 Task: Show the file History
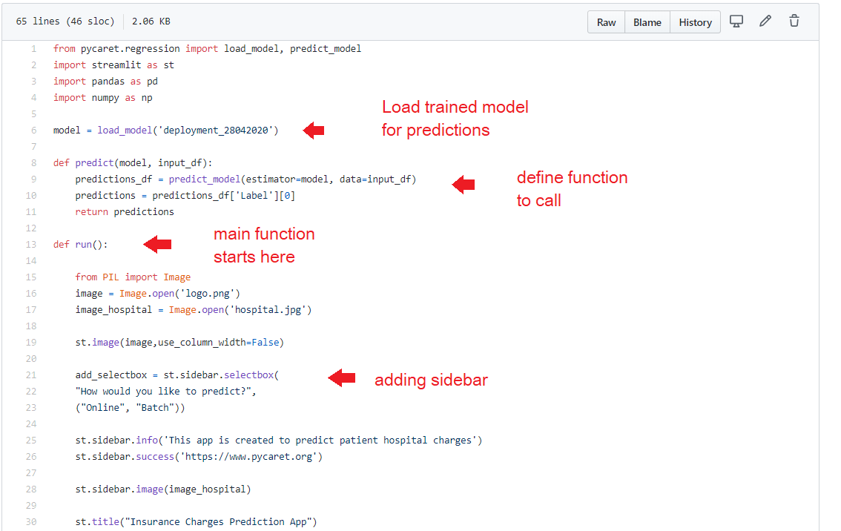(x=695, y=22)
